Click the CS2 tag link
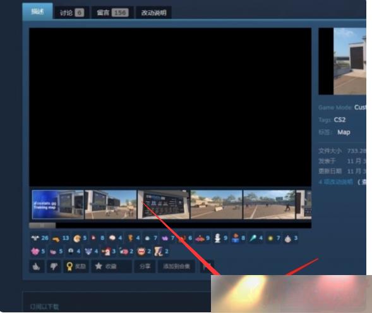 coord(340,120)
